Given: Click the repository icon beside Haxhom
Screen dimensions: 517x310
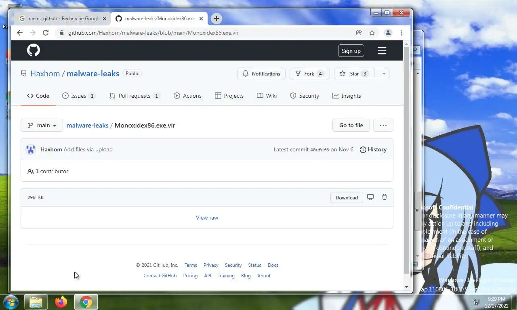Looking at the screenshot, I should (24, 73).
